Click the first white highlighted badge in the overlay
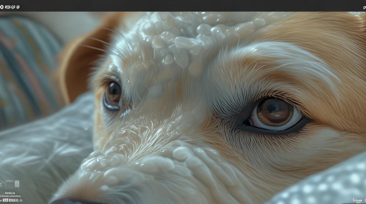 tap(5, 200)
